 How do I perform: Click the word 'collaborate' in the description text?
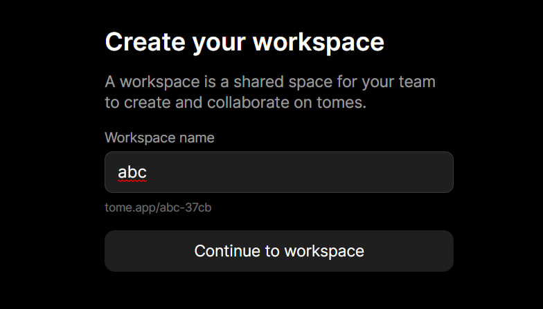tap(248, 102)
